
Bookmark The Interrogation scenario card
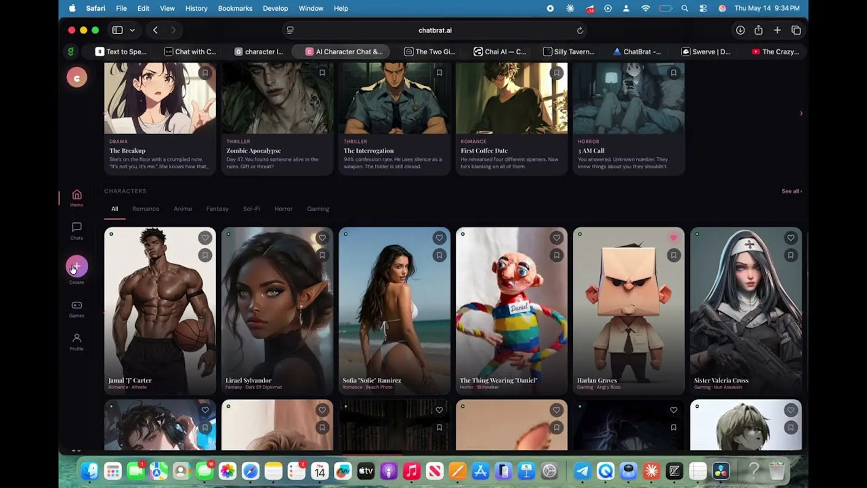pos(439,73)
